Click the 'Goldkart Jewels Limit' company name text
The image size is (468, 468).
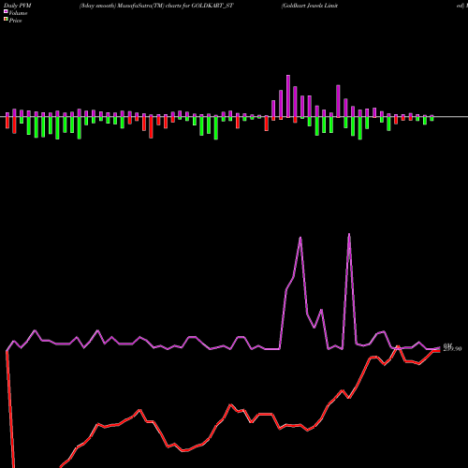click(x=310, y=6)
